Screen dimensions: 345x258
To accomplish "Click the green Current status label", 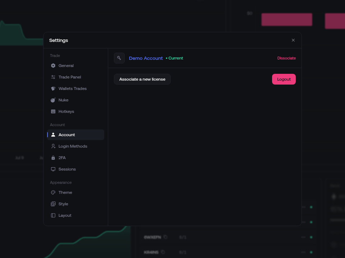I will pos(175,58).
